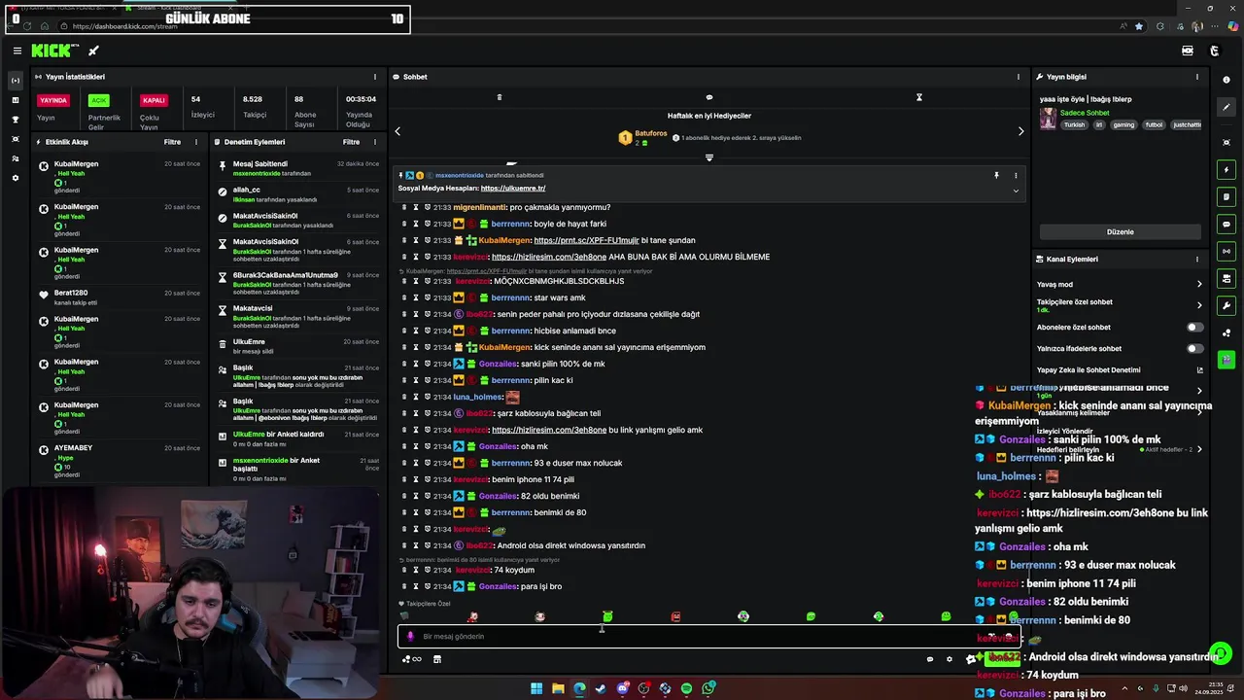1244x700 pixels.
Task: Click the YAYINDA status badge
Action: (53, 100)
